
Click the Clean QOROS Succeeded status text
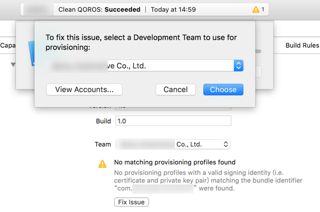(99, 10)
